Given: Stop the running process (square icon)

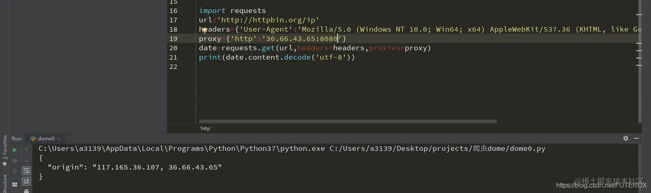Looking at the screenshot, I should pyautogui.click(x=15, y=160).
